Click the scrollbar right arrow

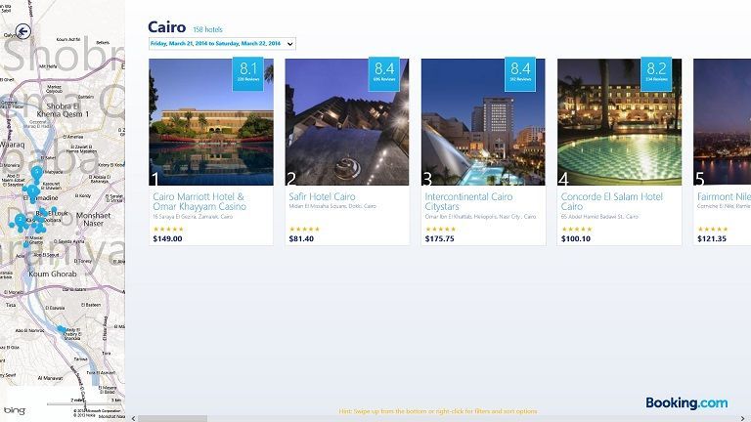click(743, 419)
